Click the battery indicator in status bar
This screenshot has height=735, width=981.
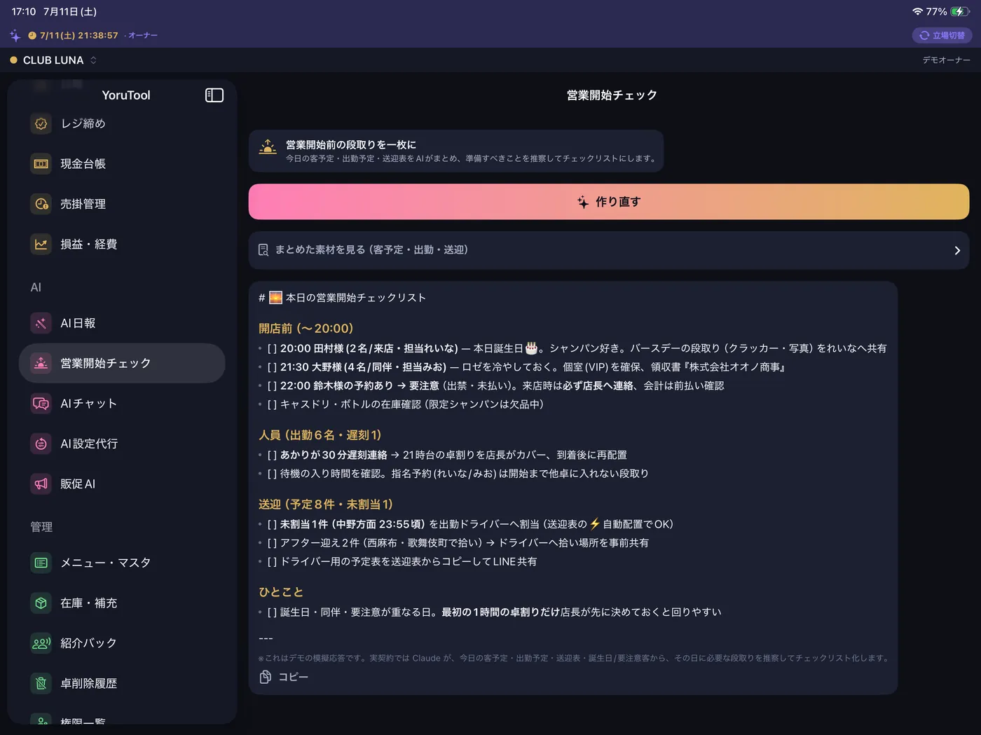[x=960, y=11]
